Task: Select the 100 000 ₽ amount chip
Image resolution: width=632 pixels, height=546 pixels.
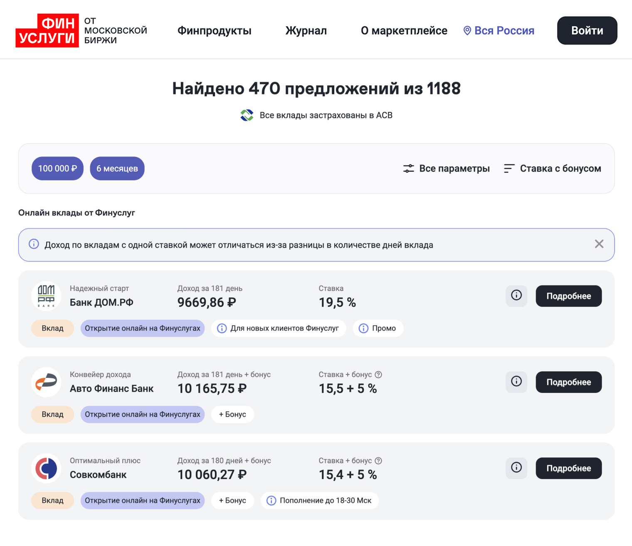Action: click(x=57, y=169)
